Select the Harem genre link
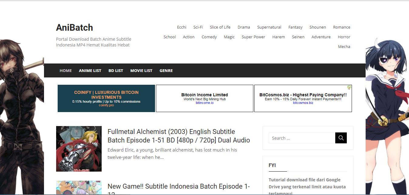The width and height of the screenshot is (409, 195). 279,37
